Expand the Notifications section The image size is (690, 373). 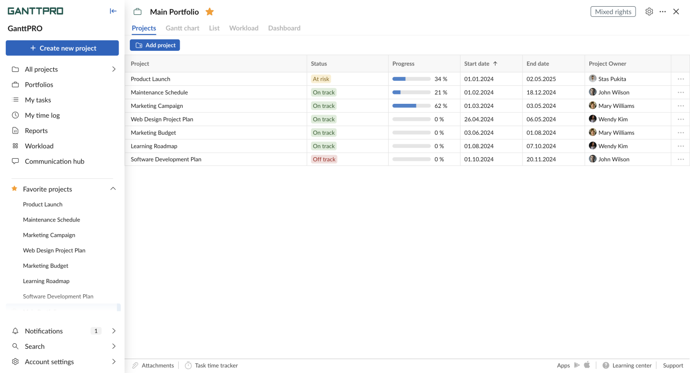point(114,331)
